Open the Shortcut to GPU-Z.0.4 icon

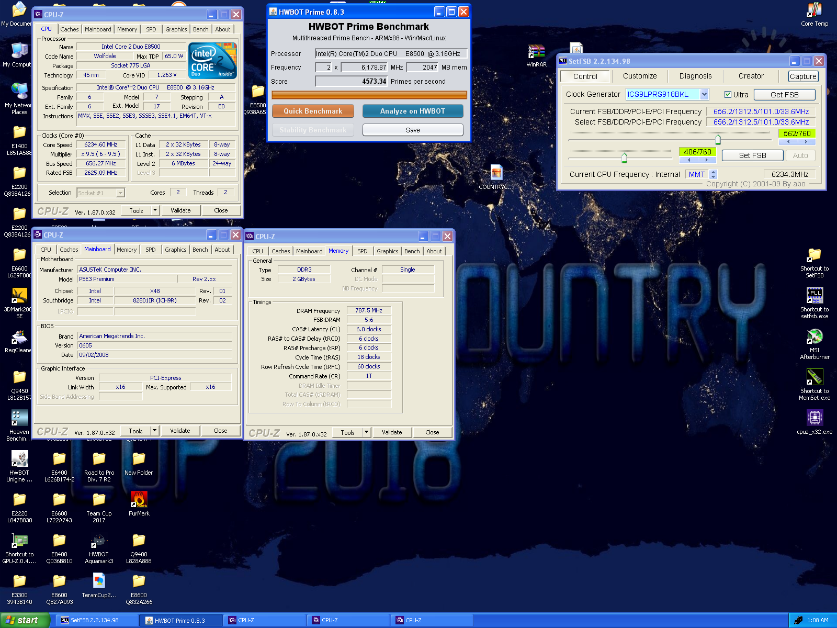[x=19, y=548]
